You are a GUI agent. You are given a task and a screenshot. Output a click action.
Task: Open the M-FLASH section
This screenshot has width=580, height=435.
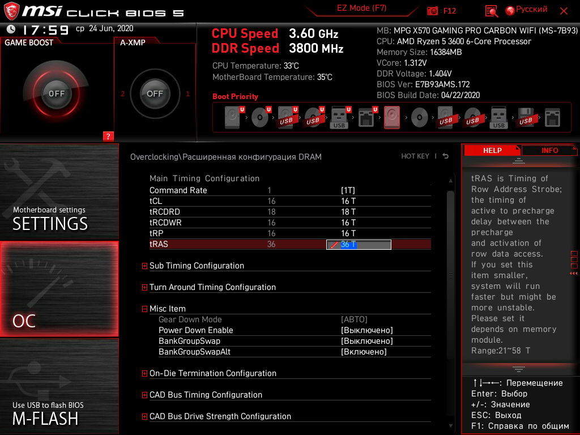coord(59,386)
